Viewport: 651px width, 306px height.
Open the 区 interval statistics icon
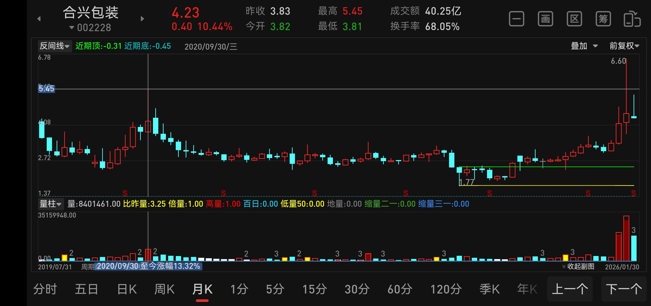coord(574,19)
